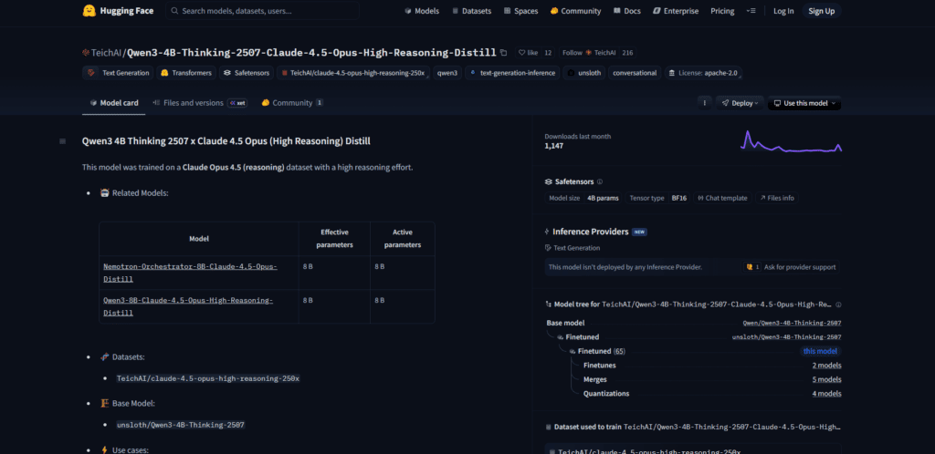Open finetuned unsloth/Qwen3-4B-Thinking-2507 link in model tree
This screenshot has height=454, width=935.
pos(786,337)
